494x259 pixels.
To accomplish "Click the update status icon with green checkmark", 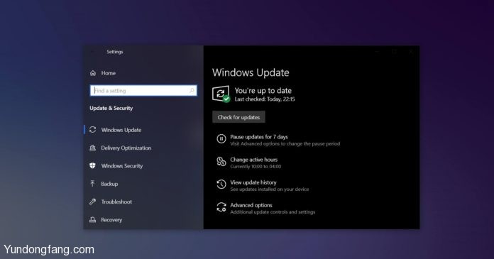I will click(x=221, y=94).
